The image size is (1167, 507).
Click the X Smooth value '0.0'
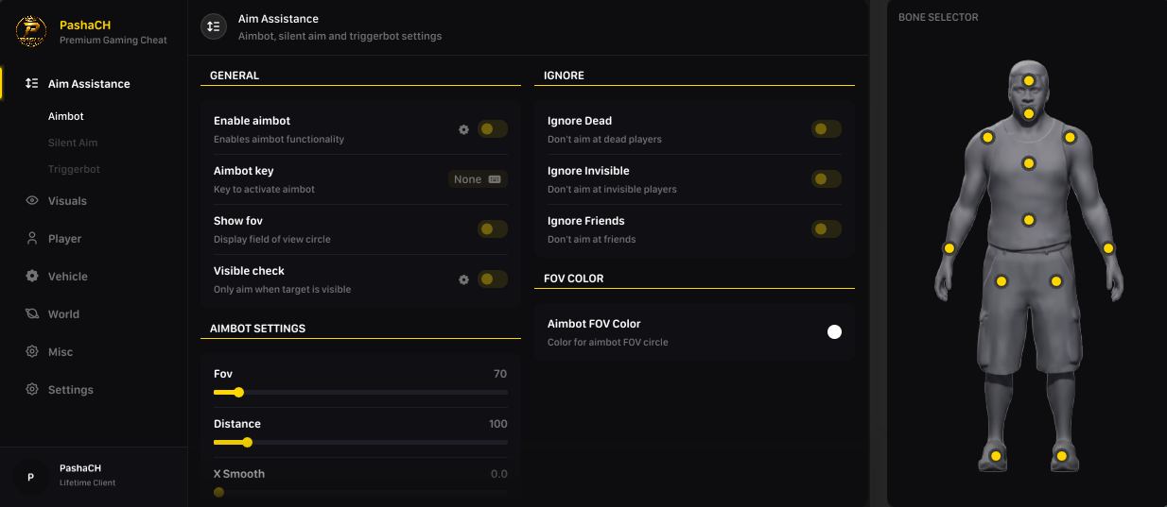(499, 474)
